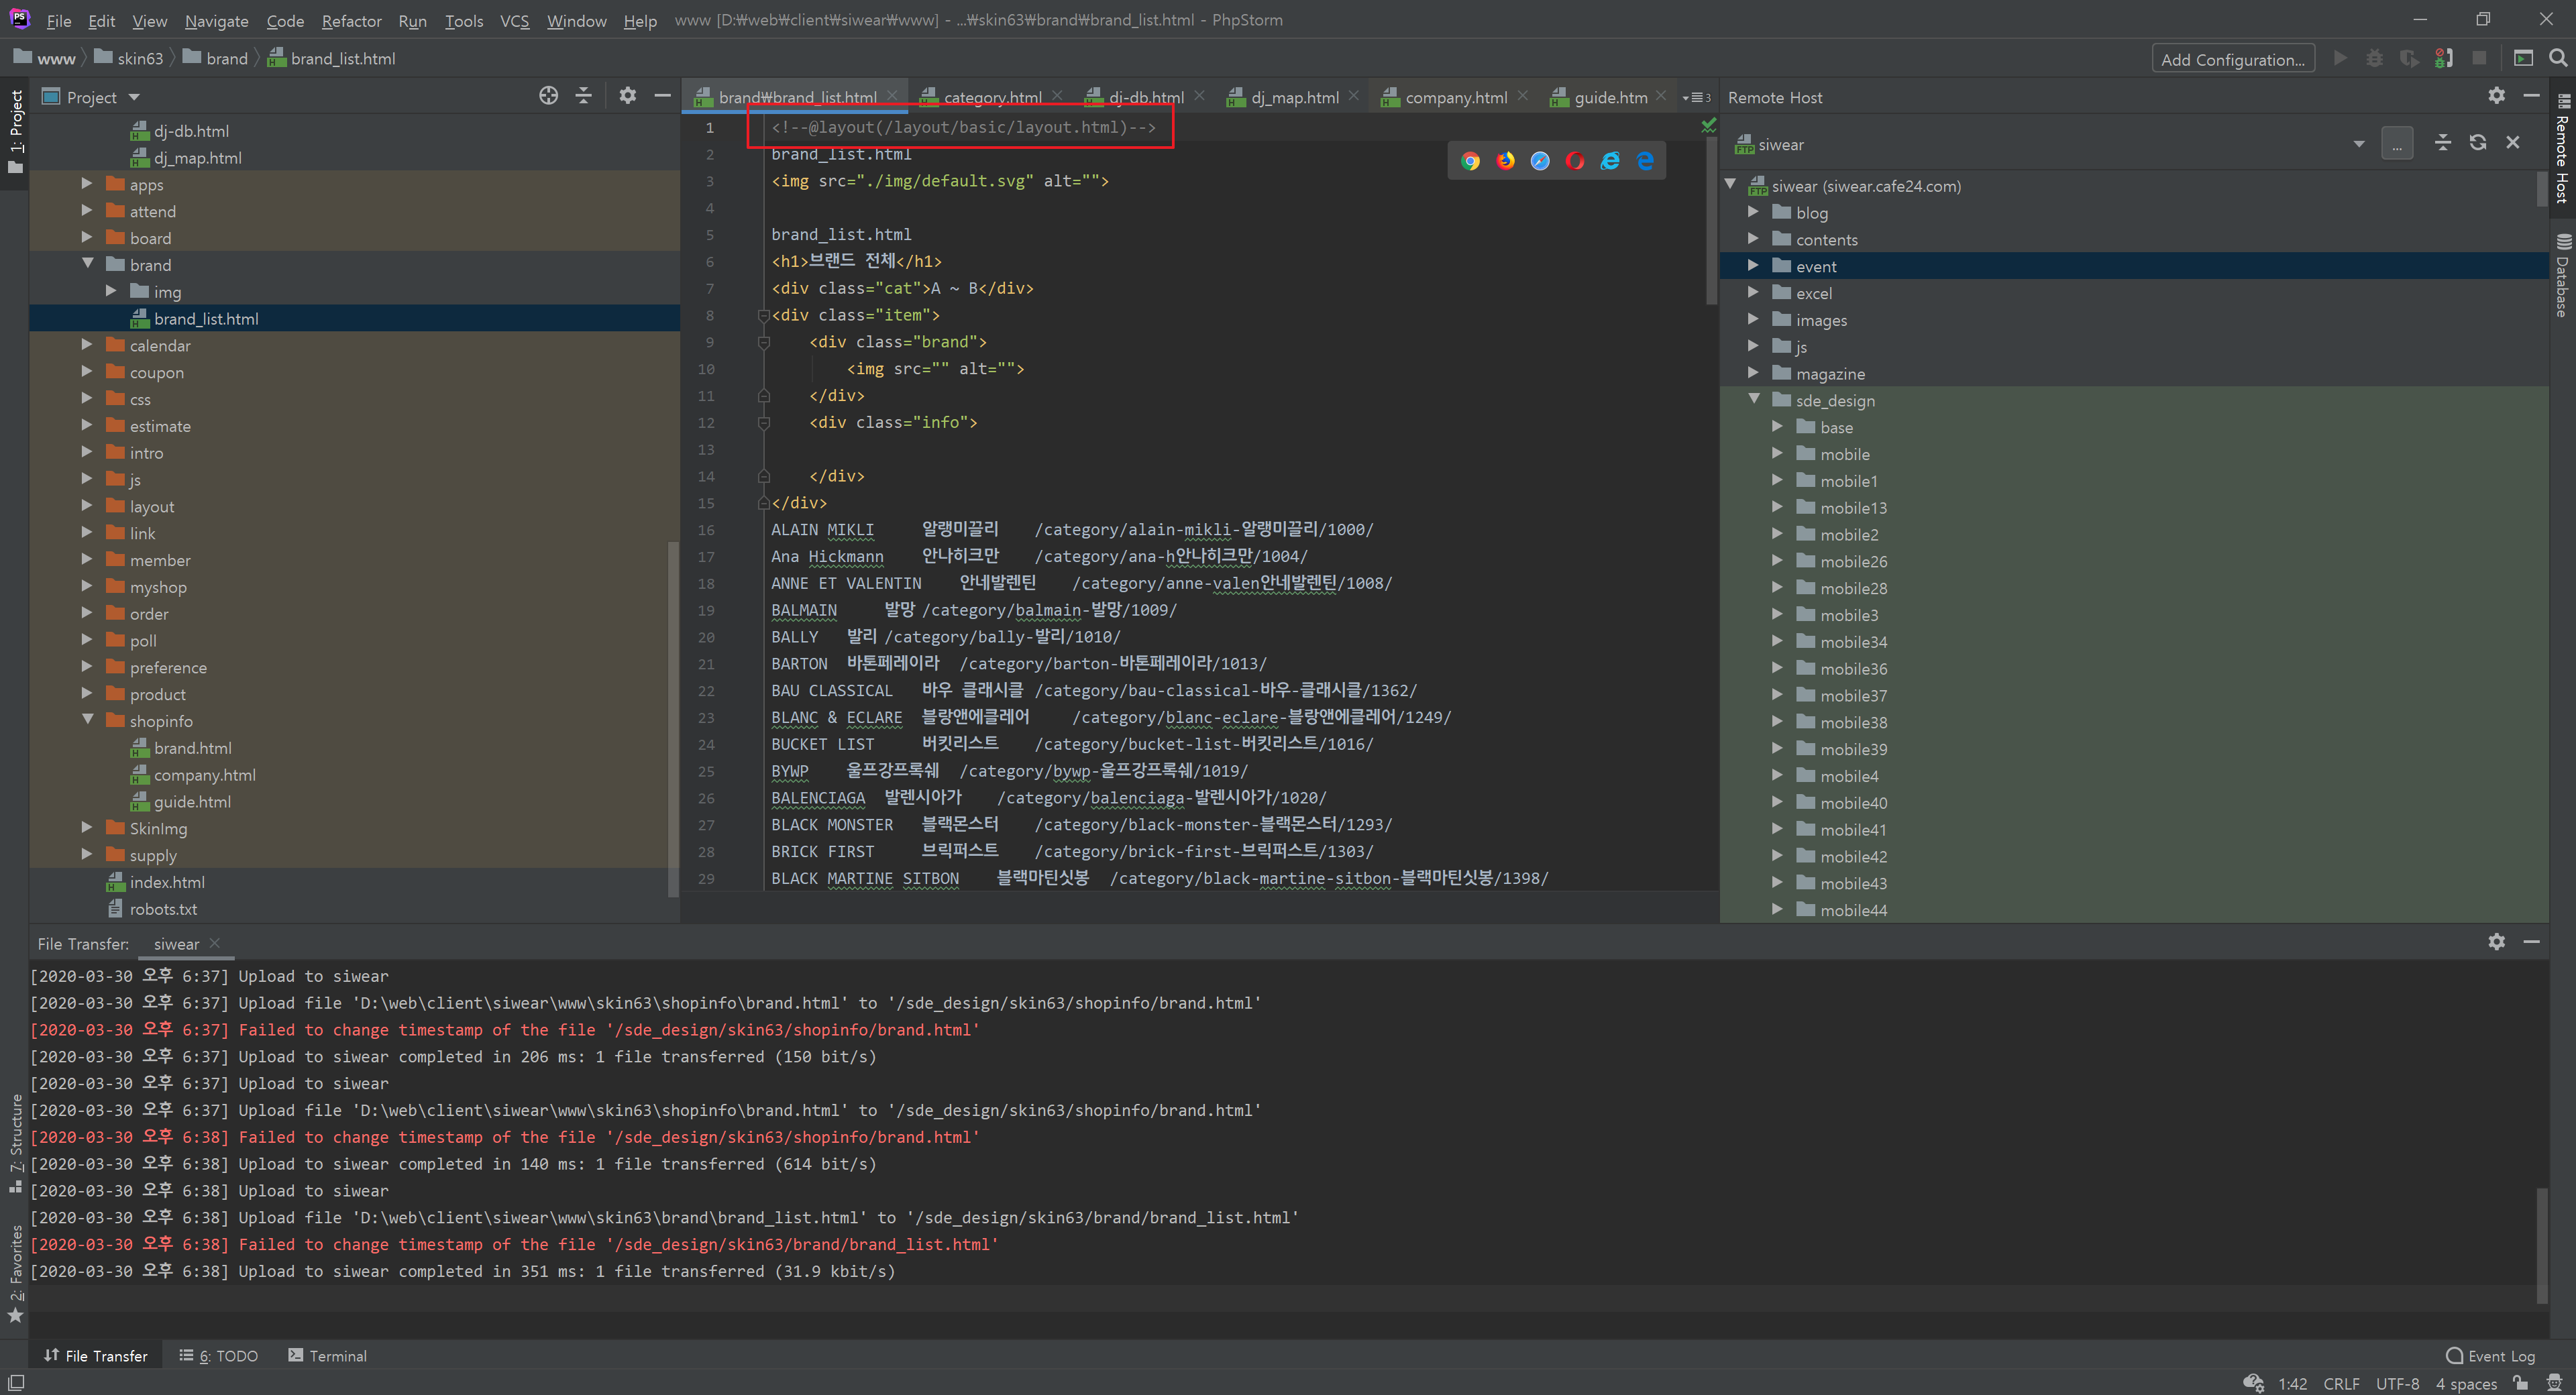Open the siwear server dropdown
Viewport: 2576px width, 1395px height.
(x=2359, y=144)
